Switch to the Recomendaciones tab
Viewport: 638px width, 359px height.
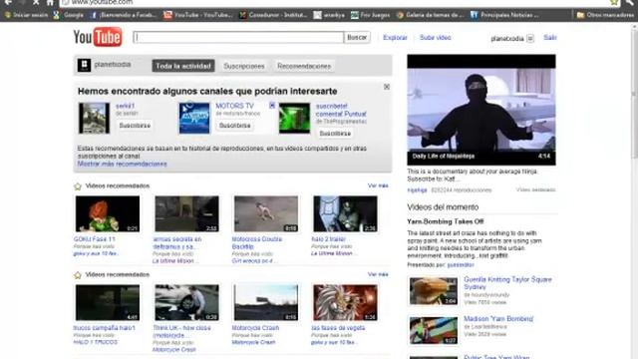coord(304,66)
